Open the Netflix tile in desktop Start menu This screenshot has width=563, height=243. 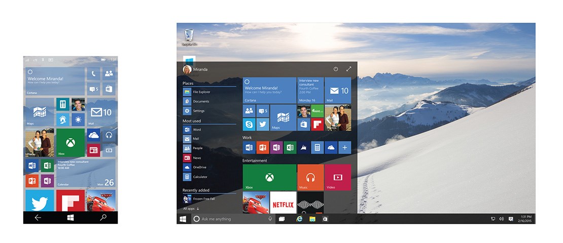tap(284, 203)
